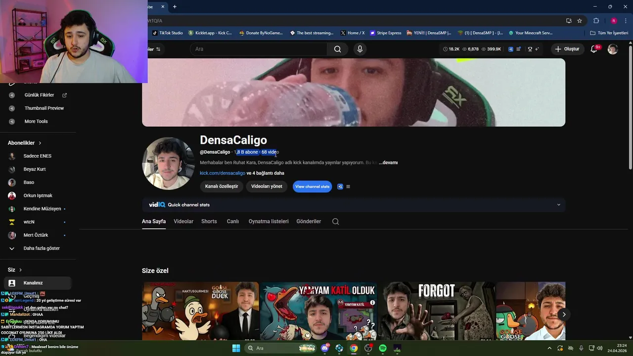The height and width of the screenshot is (356, 633).
Task: Start voice search with the microphone icon
Action: (x=360, y=49)
